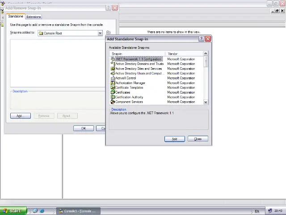
Task: Click the EN language indicator
Action: [257, 211]
